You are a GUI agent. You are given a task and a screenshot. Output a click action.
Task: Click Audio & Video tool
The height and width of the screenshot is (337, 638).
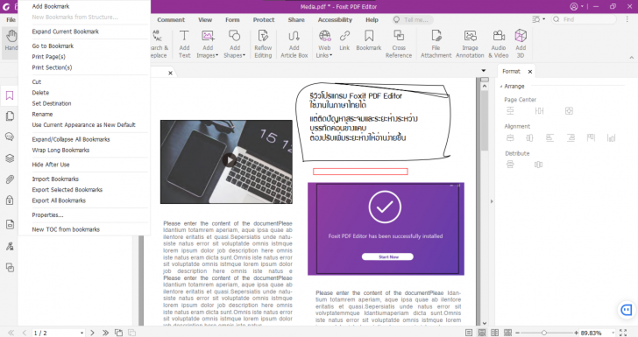pos(499,44)
